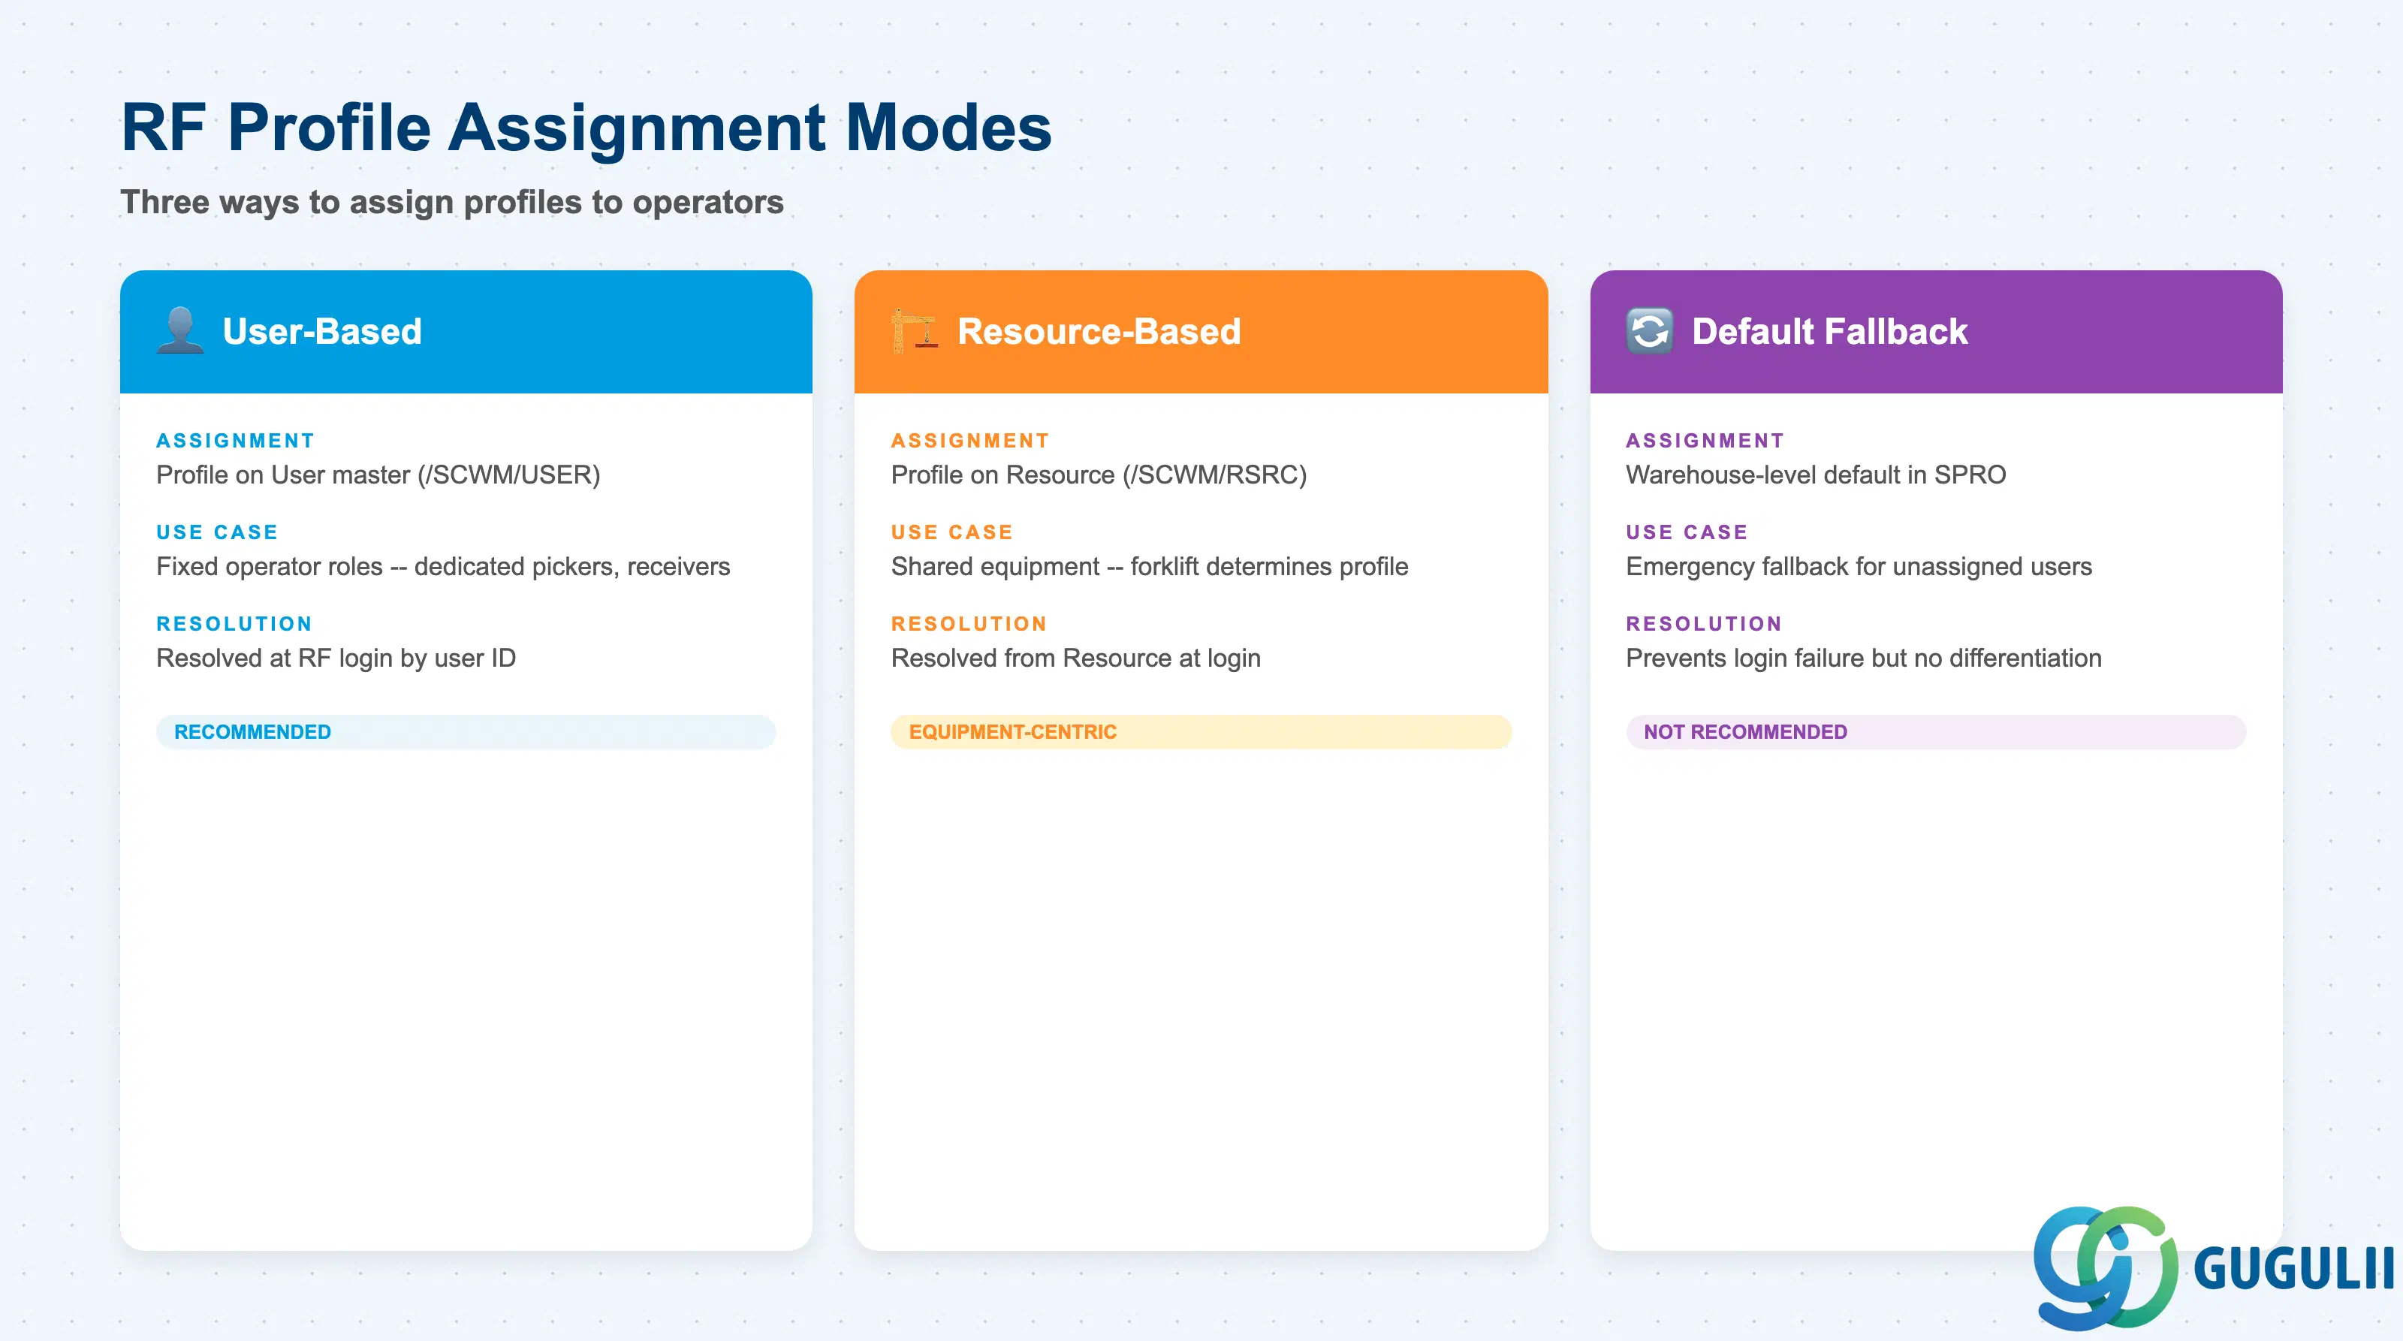
Task: Click text Shared equipment -- forklift determines profile
Action: [x=1149, y=566]
